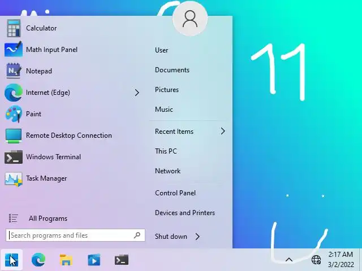Open Devices and Printers

185,213
